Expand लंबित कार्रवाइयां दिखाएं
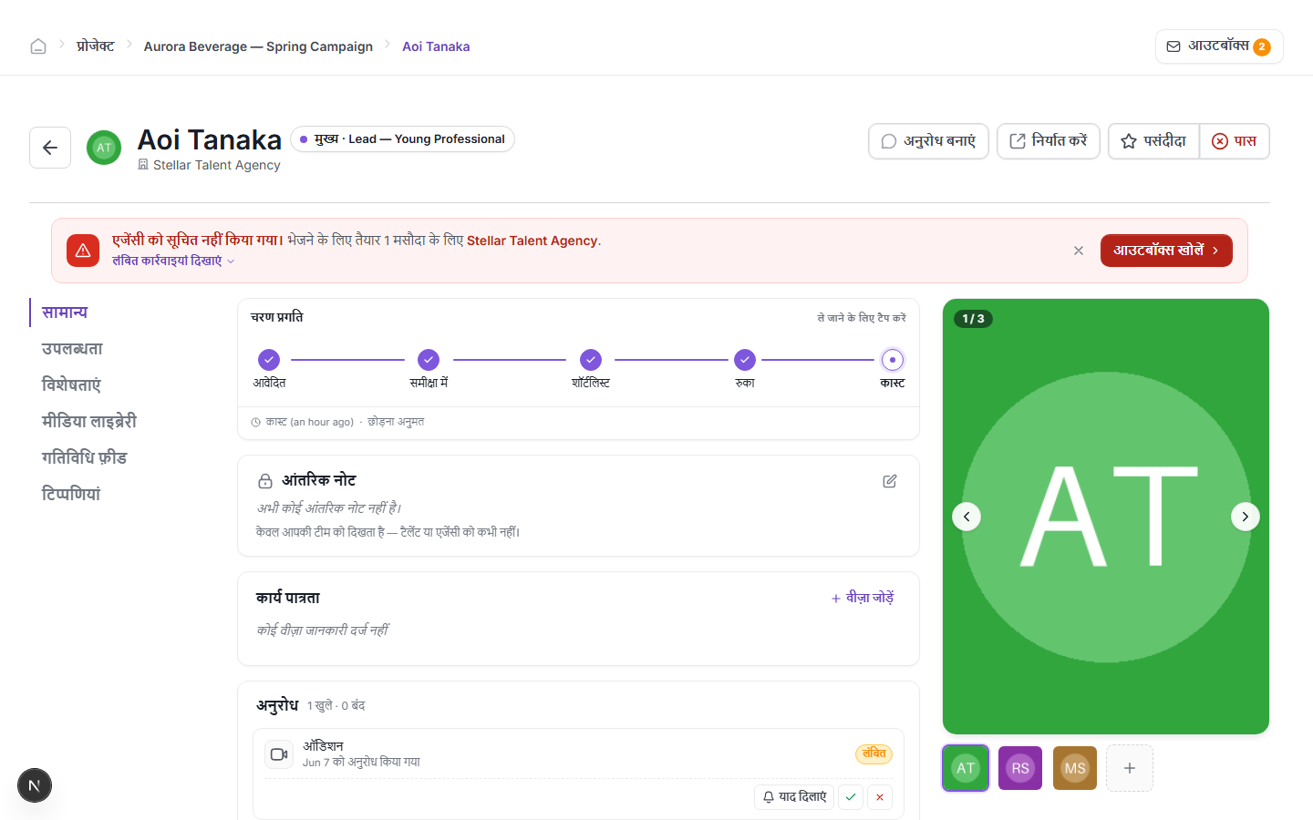The height and width of the screenshot is (820, 1313). [x=173, y=261]
